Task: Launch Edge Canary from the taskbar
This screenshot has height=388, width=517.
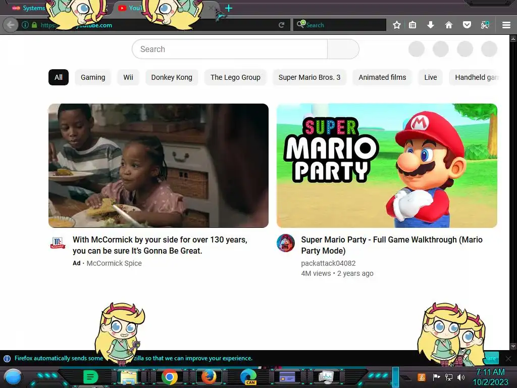Action: pos(248,377)
